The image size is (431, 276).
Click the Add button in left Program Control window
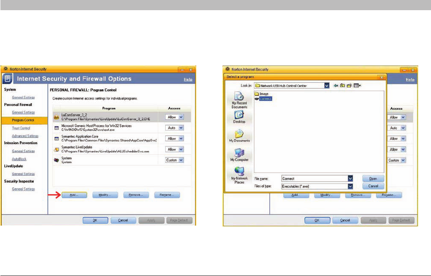[74, 195]
